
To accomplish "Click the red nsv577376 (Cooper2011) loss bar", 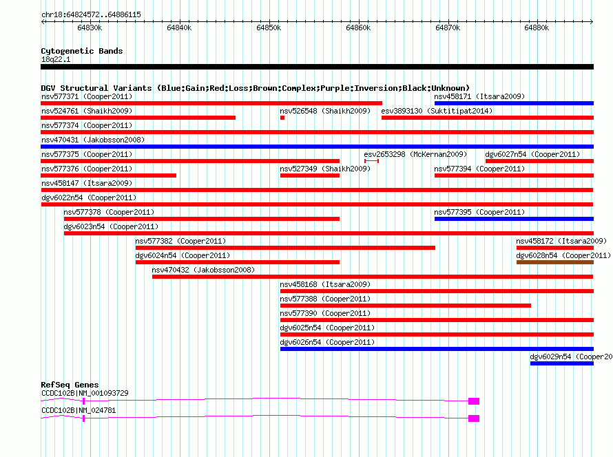I will coord(108,176).
